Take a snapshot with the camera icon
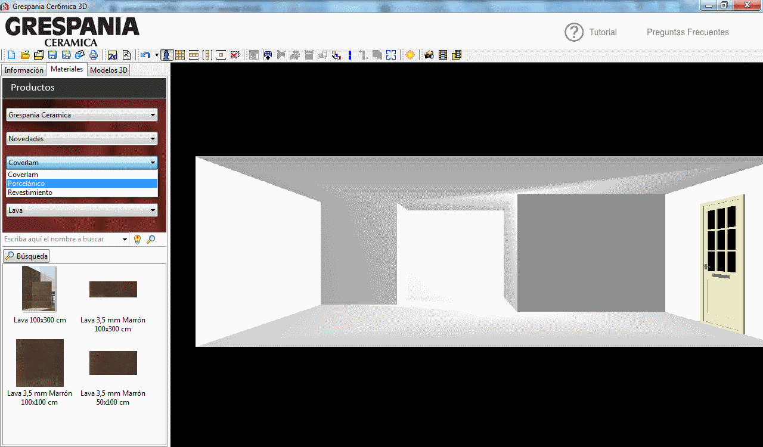 (429, 55)
